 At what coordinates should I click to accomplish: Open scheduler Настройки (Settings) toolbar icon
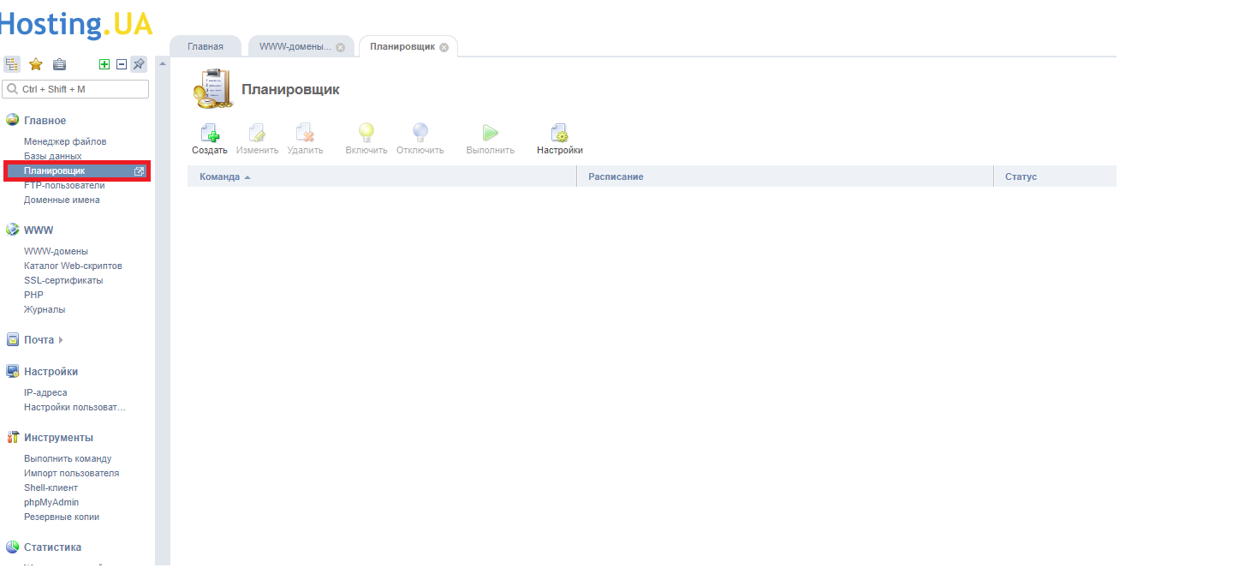click(560, 135)
